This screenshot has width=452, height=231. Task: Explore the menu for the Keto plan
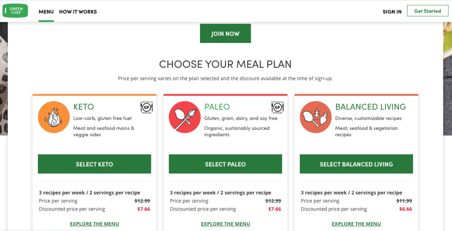95,224
